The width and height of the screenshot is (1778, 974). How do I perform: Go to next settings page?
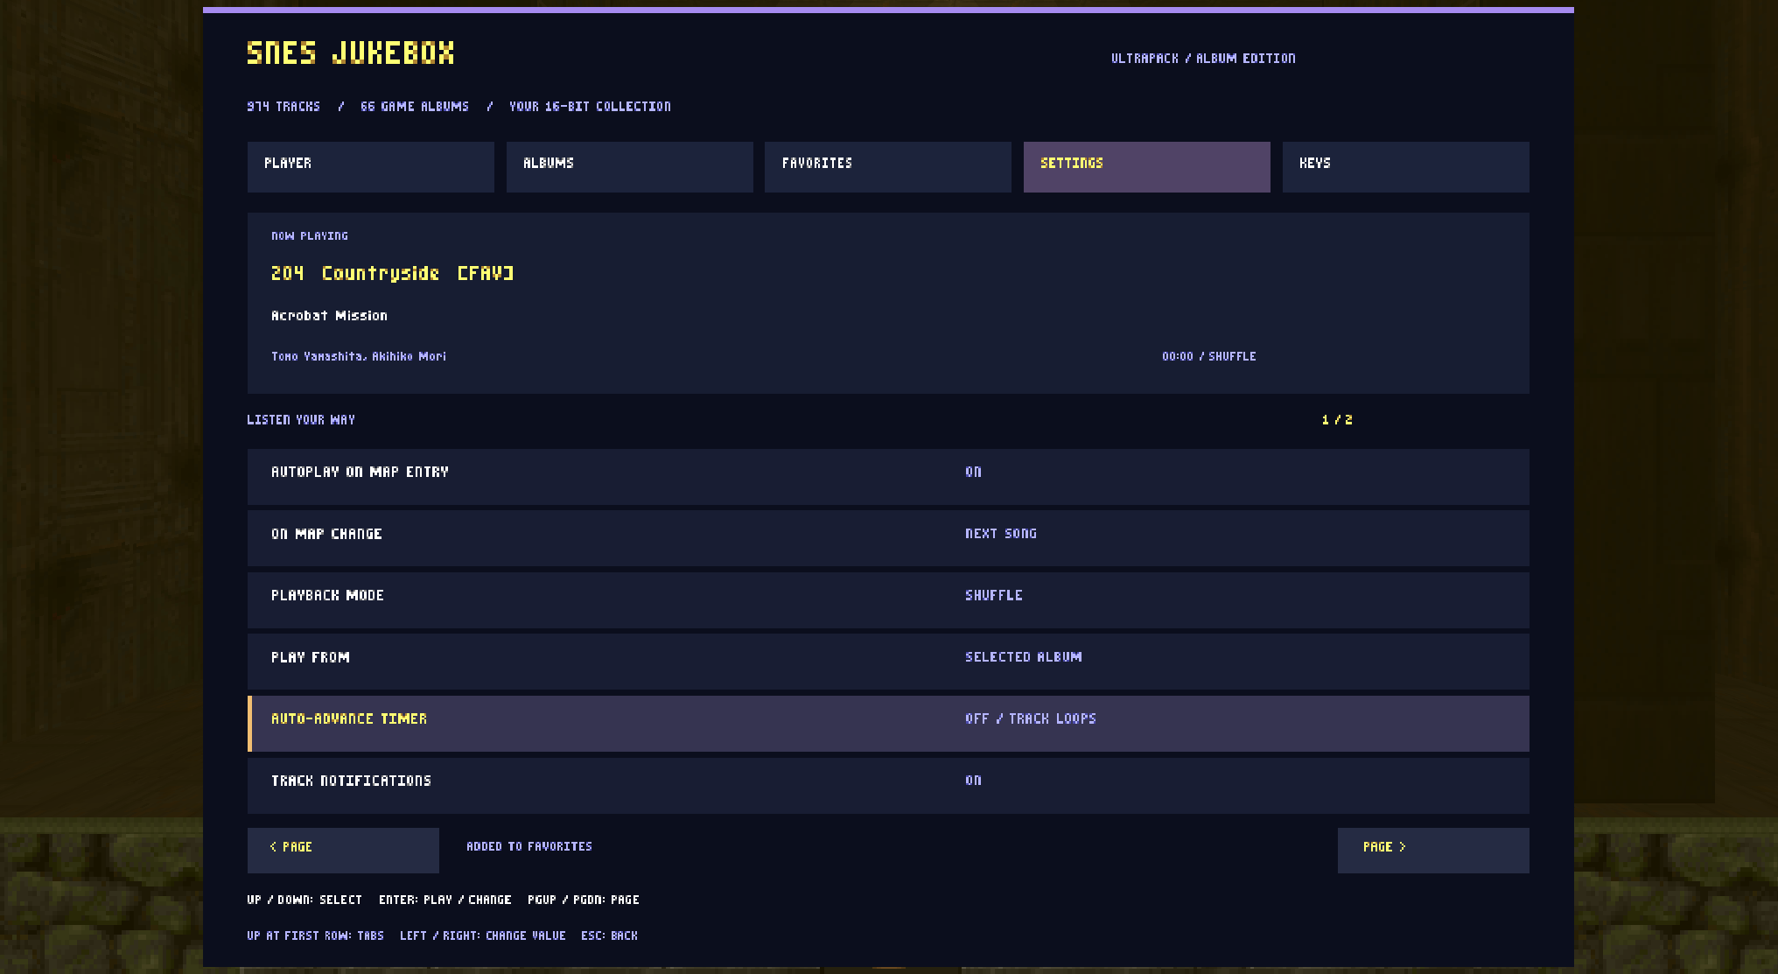(x=1433, y=851)
